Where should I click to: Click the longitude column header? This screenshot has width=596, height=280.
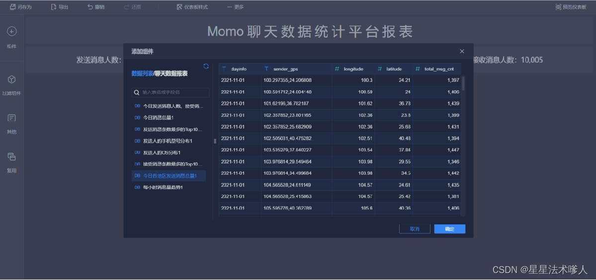353,69
